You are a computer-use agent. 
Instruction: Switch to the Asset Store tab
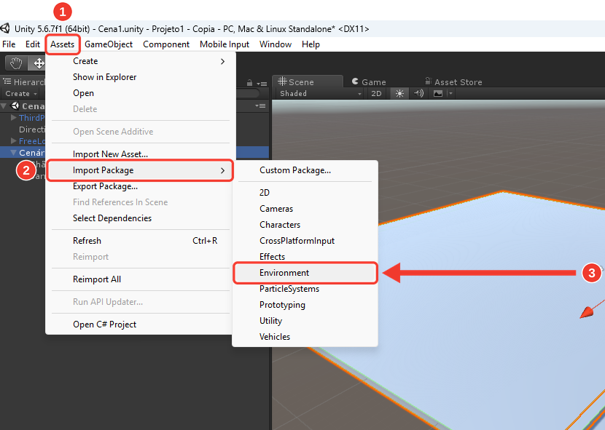point(453,82)
